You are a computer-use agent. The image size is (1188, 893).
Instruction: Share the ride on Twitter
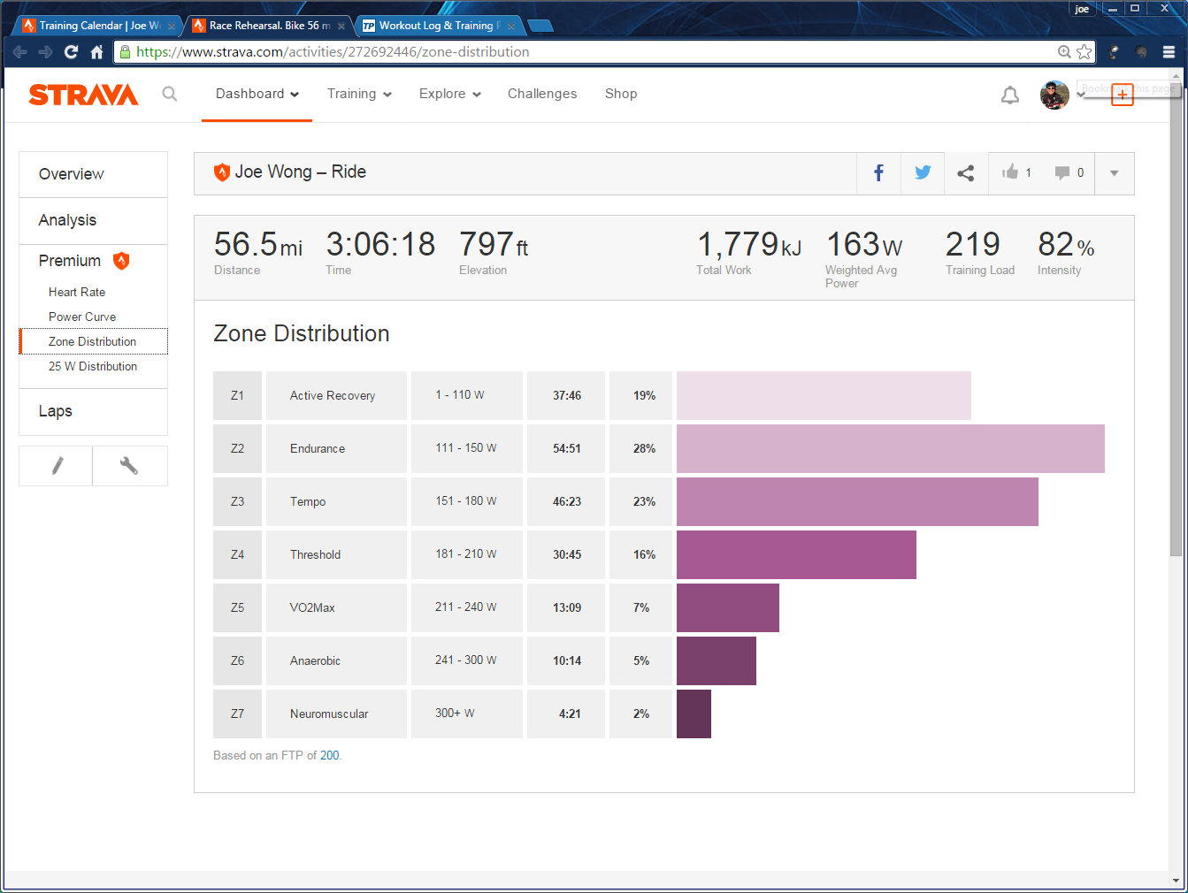tap(923, 173)
